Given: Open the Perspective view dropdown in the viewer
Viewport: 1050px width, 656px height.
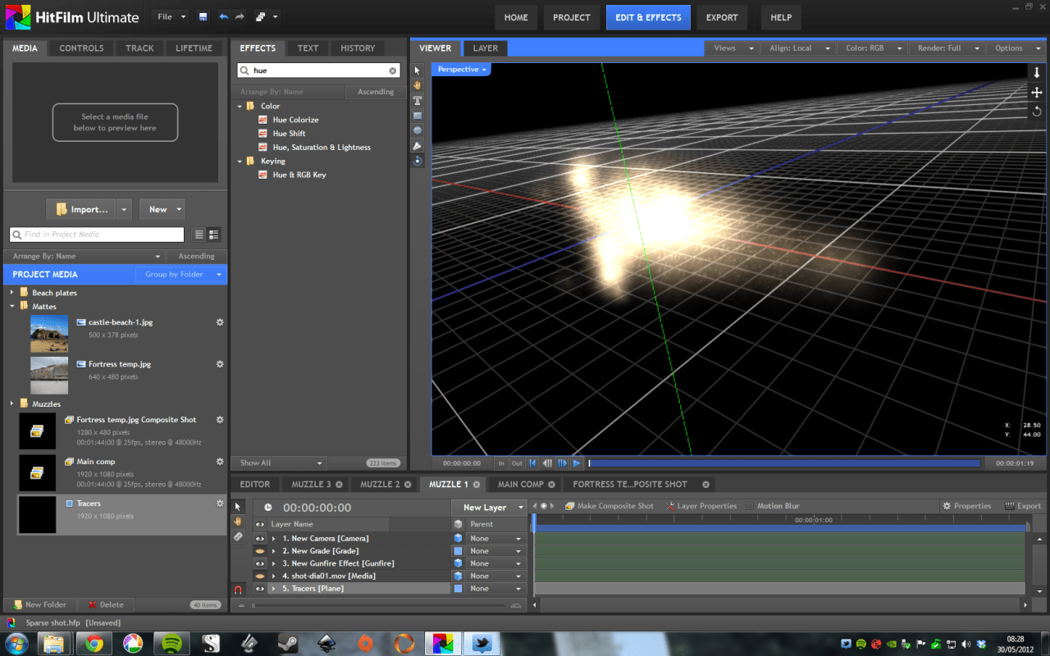Looking at the screenshot, I should click(x=460, y=70).
